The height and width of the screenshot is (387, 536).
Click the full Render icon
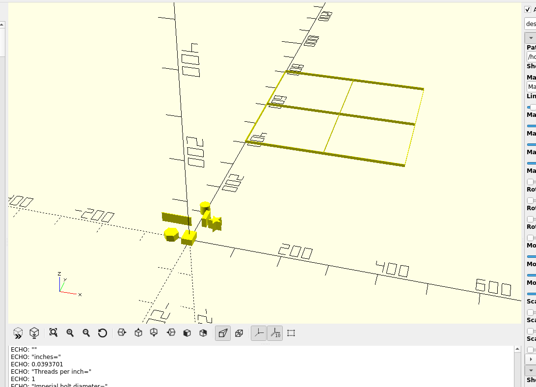click(x=34, y=333)
